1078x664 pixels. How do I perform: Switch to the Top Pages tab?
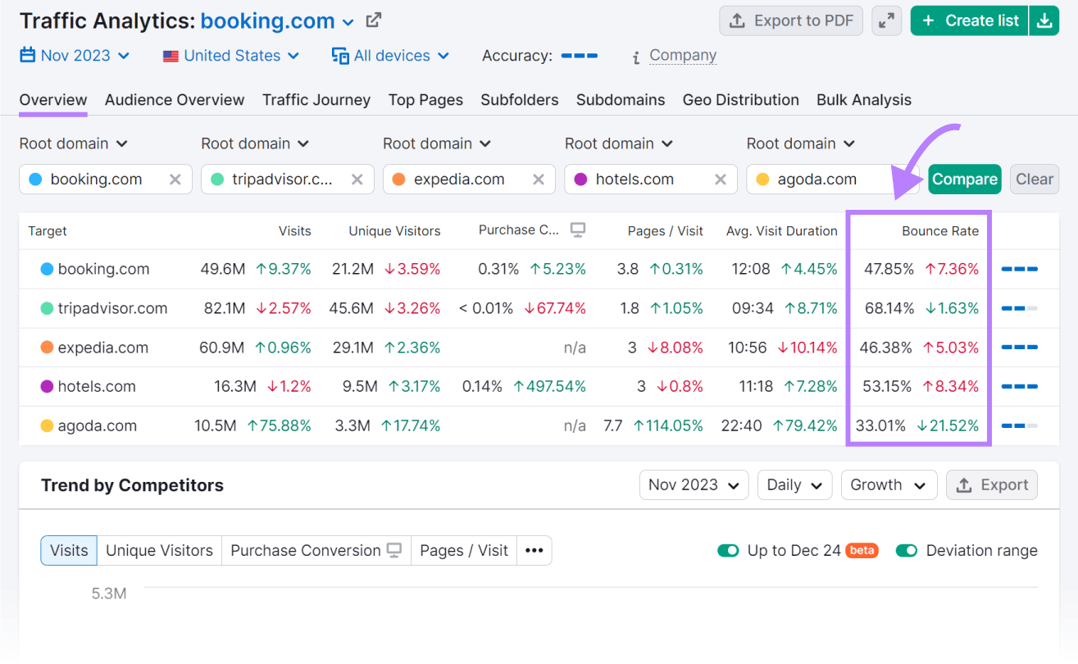[x=425, y=100]
